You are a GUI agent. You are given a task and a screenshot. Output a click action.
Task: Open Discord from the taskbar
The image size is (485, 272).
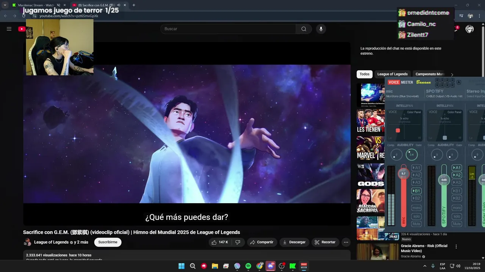click(271, 266)
